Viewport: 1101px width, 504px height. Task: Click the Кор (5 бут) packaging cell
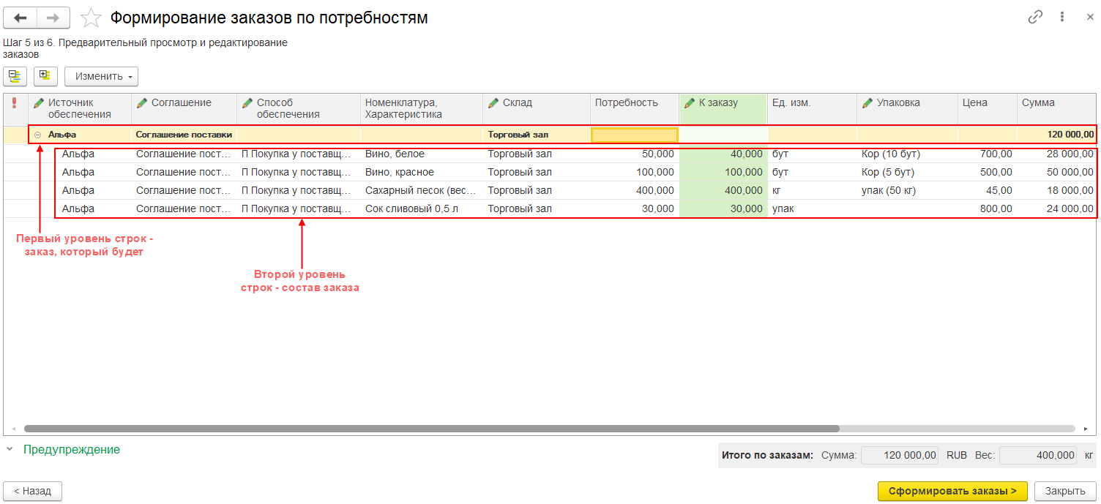pos(907,172)
